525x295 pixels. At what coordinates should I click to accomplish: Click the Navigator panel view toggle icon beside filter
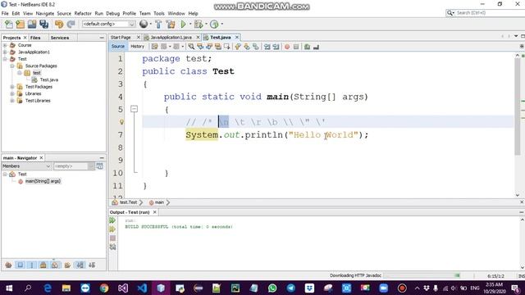(x=100, y=166)
